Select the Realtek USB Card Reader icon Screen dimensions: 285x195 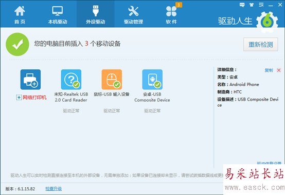[x=71, y=80]
